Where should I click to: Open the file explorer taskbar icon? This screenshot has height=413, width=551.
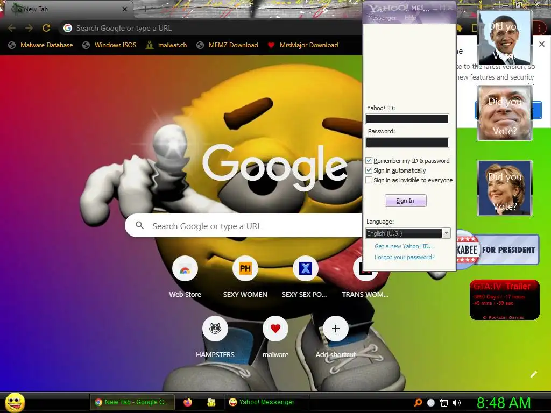(x=211, y=402)
